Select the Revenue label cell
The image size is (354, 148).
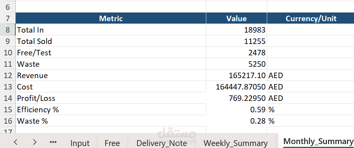click(x=111, y=75)
